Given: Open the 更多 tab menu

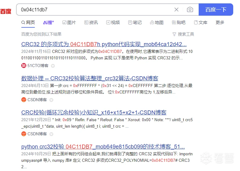Looking at the screenshot, I should pyautogui.click(x=220, y=22).
